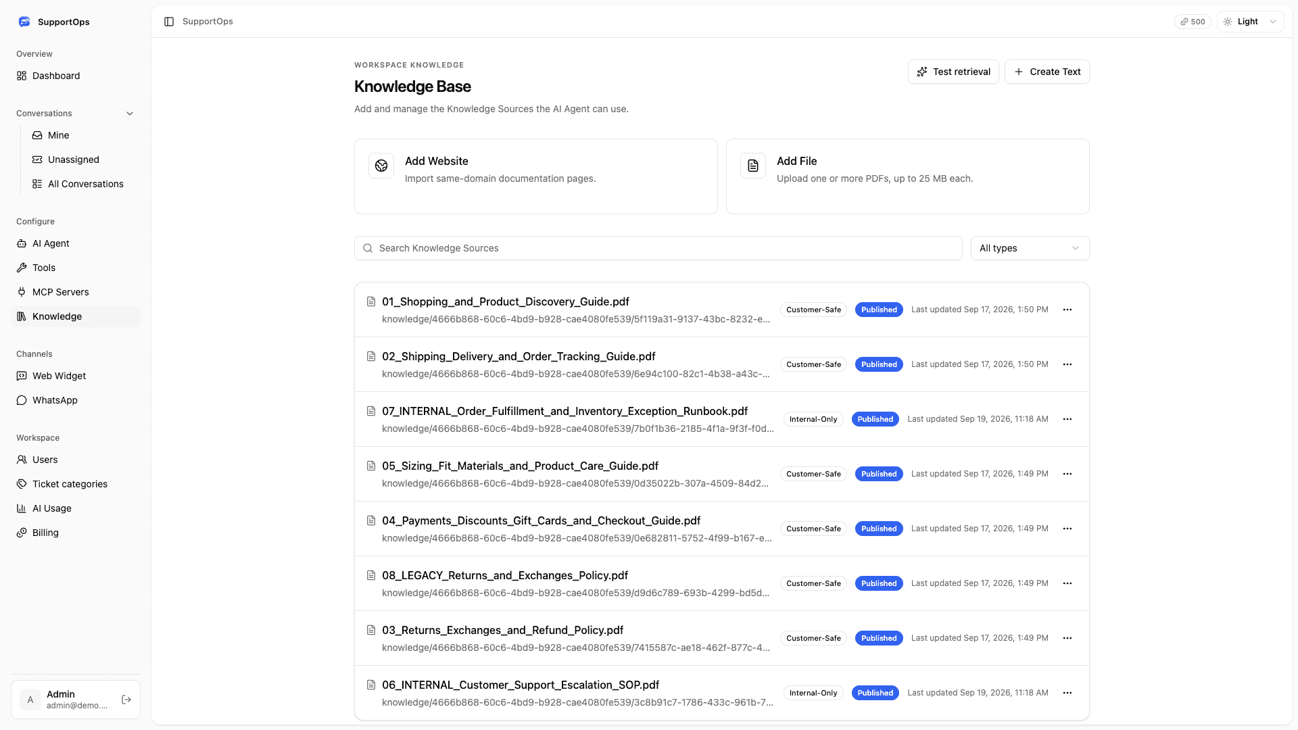Open Tools in the sidebar
Viewport: 1298px width, 730px height.
(x=76, y=268)
